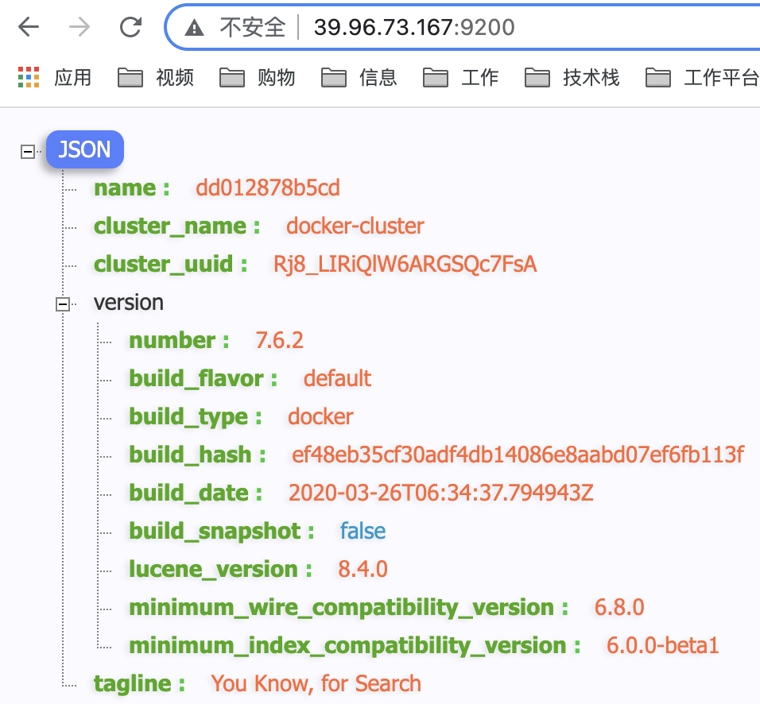The height and width of the screenshot is (704, 760).
Task: Click the build_hash value text
Action: click(x=518, y=455)
